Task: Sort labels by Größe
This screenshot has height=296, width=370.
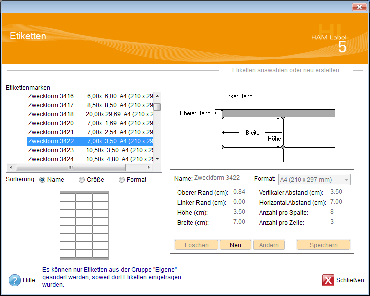Action: (82, 180)
